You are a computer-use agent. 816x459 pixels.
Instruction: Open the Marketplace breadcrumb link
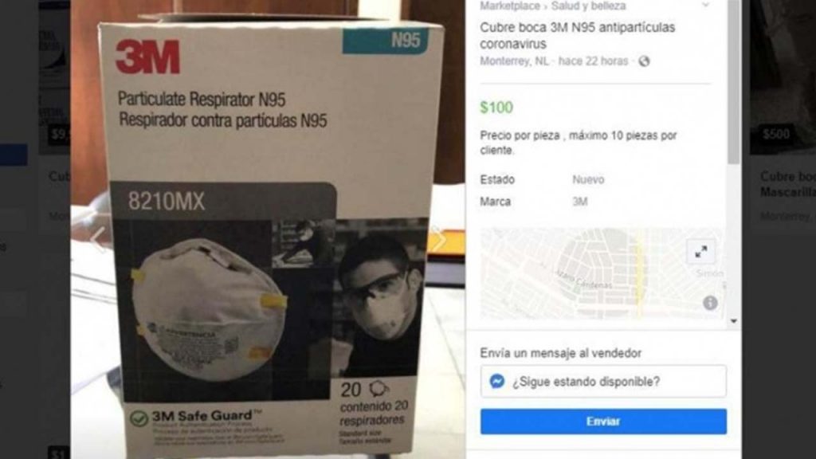509,6
